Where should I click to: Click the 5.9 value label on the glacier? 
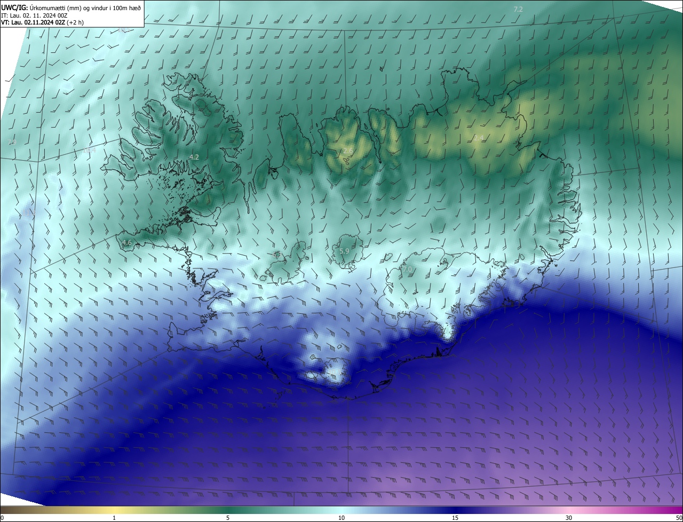click(344, 251)
